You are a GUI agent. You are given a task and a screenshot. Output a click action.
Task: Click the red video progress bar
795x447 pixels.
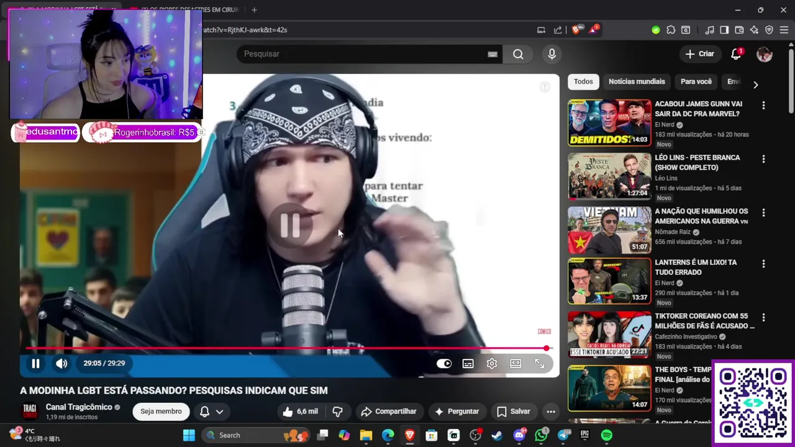(286, 348)
